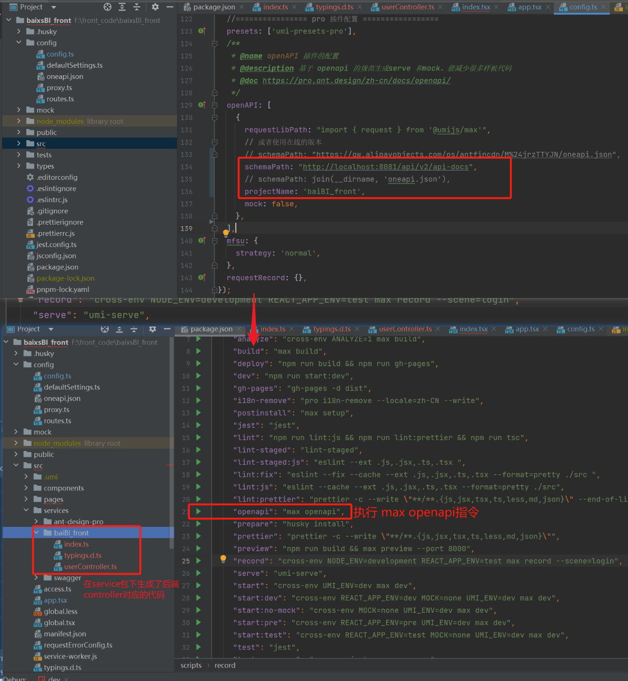Run the "record" script via its gutter arrow

[198, 560]
